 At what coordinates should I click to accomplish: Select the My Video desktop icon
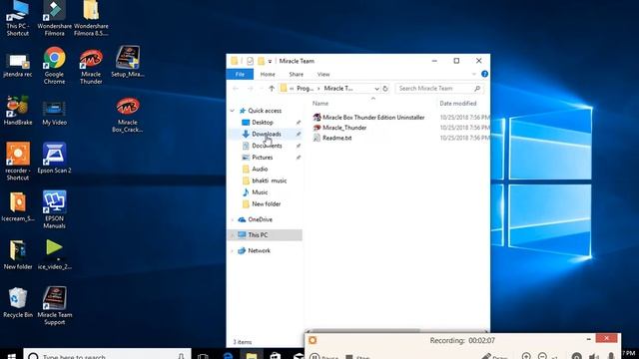54,113
